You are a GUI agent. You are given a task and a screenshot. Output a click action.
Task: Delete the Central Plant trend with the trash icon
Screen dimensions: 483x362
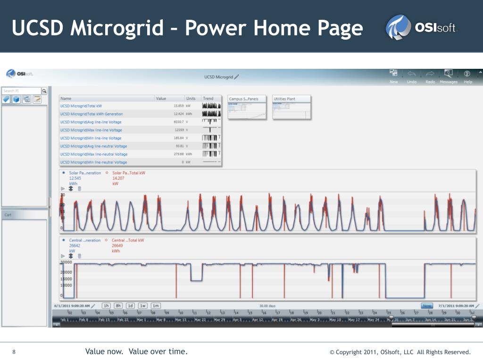click(x=79, y=256)
